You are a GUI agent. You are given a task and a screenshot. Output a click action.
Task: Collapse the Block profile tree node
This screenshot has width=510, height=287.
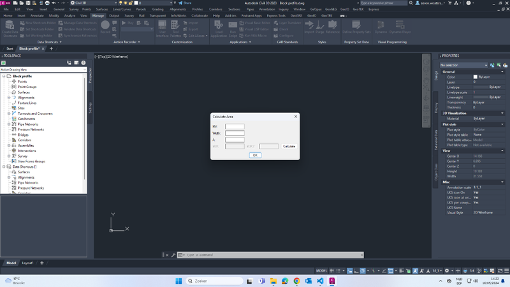pos(4,77)
